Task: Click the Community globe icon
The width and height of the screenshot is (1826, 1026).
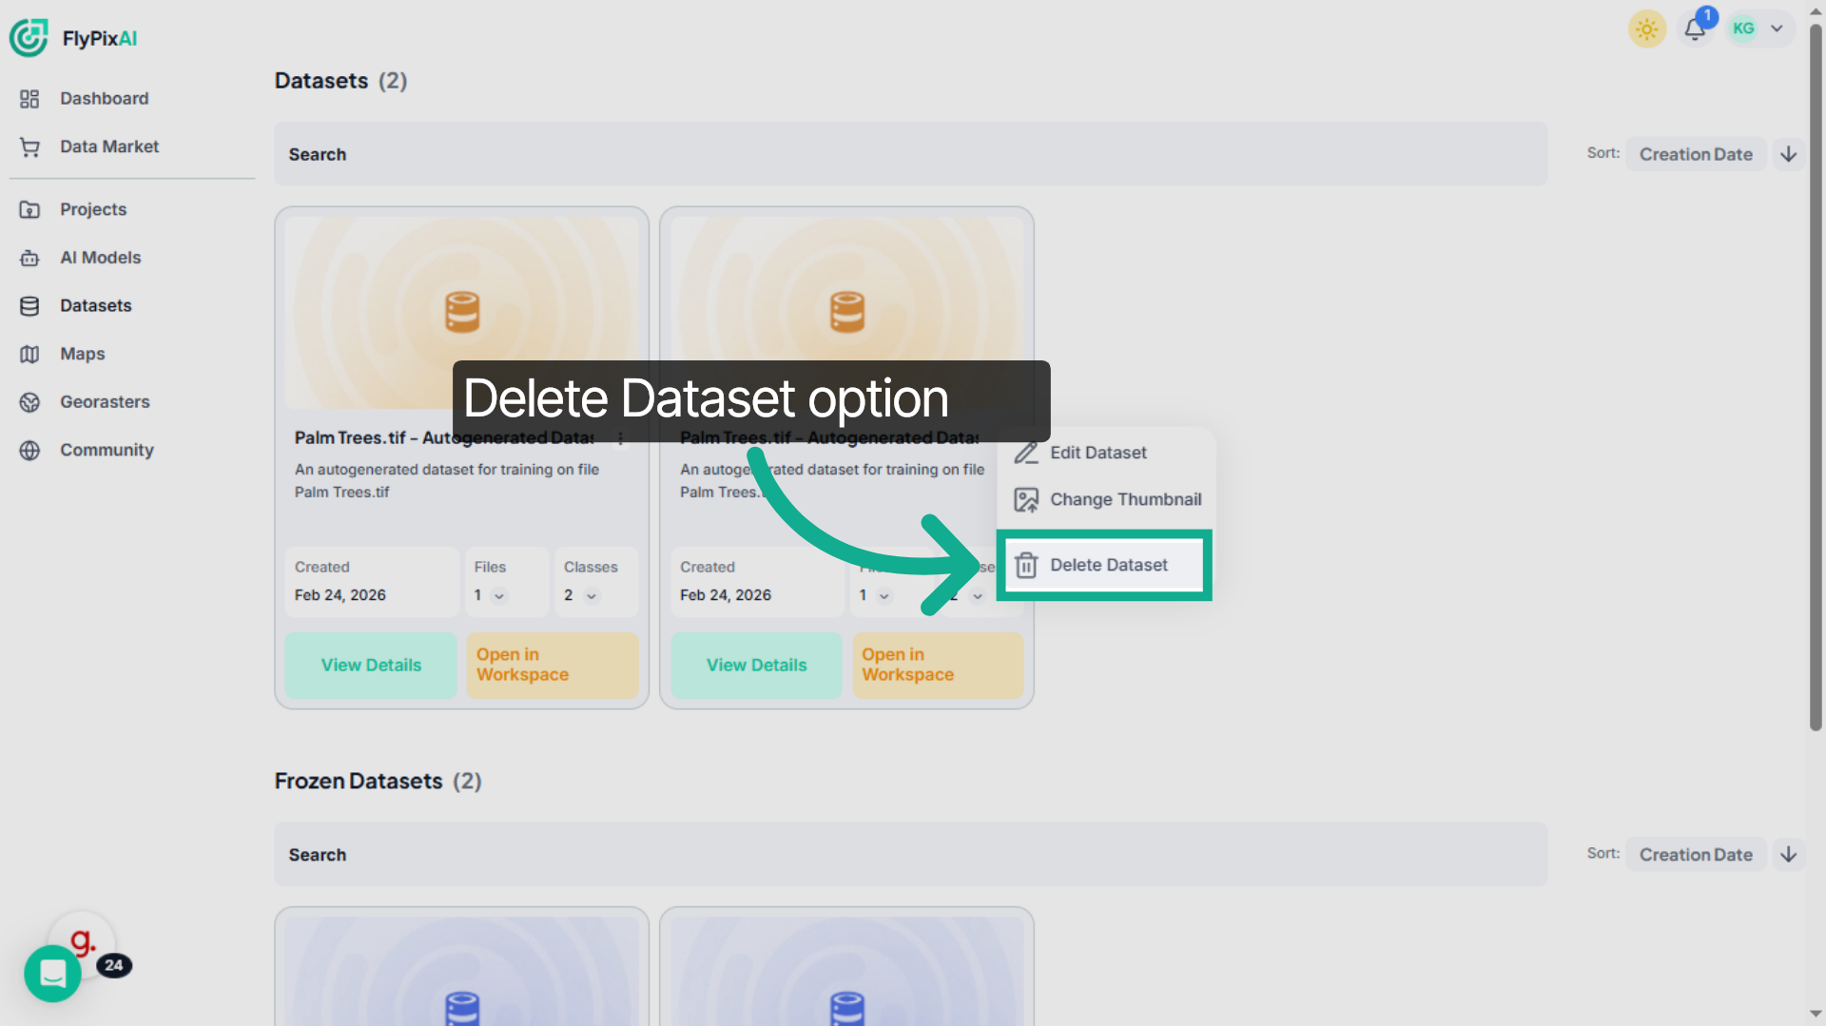Action: 29,450
